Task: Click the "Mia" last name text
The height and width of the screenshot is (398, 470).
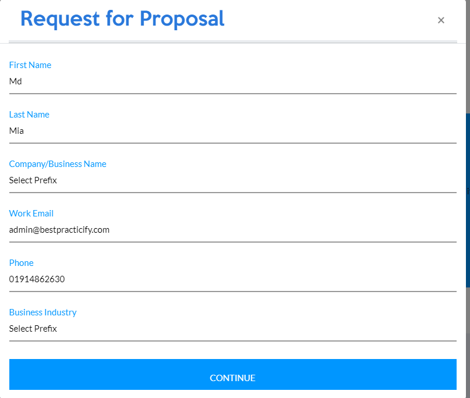Action: [x=16, y=132]
